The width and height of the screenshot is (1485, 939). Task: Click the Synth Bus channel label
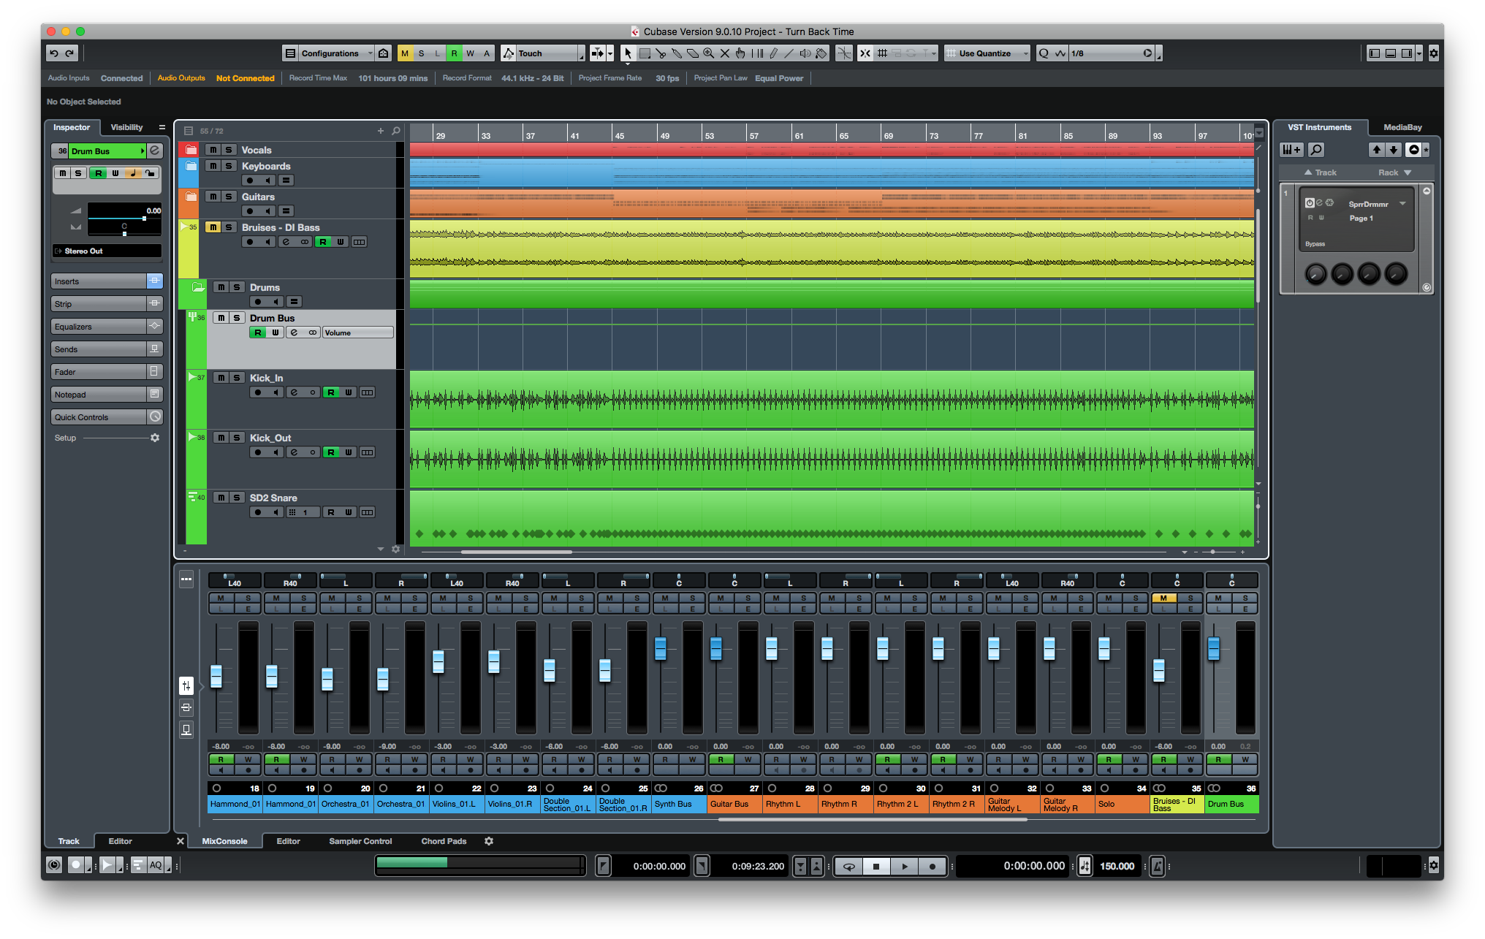[679, 804]
